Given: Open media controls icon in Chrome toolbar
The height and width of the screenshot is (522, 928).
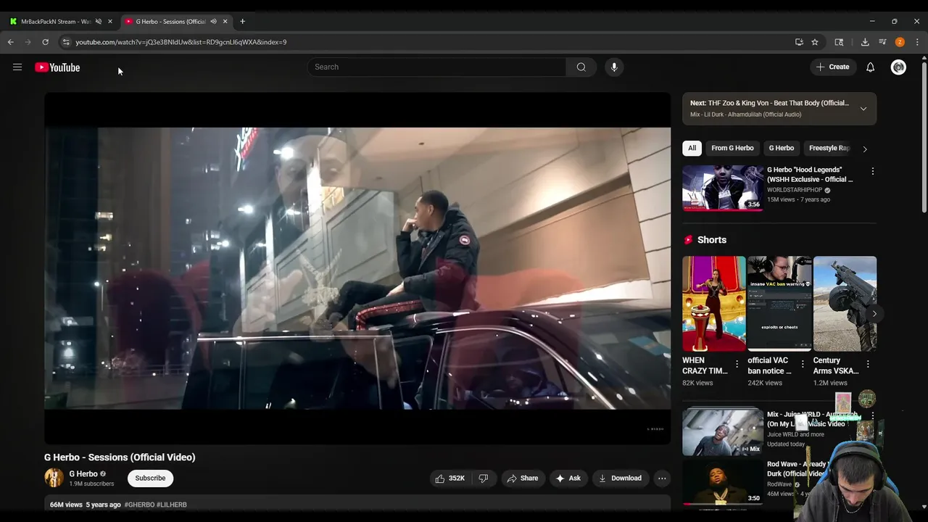Looking at the screenshot, I should click(882, 42).
